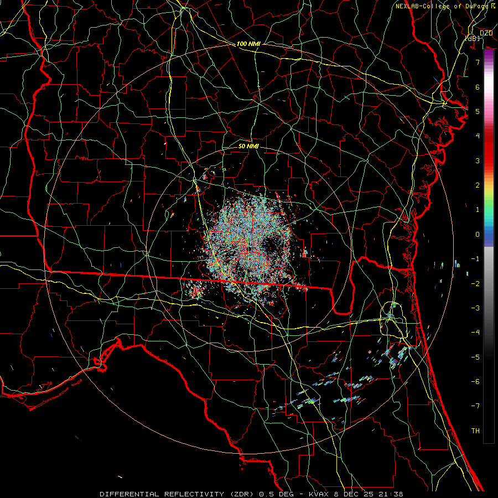This screenshot has width=498, height=498.
Task: Click the 0 value on the scale
Action: point(478,235)
